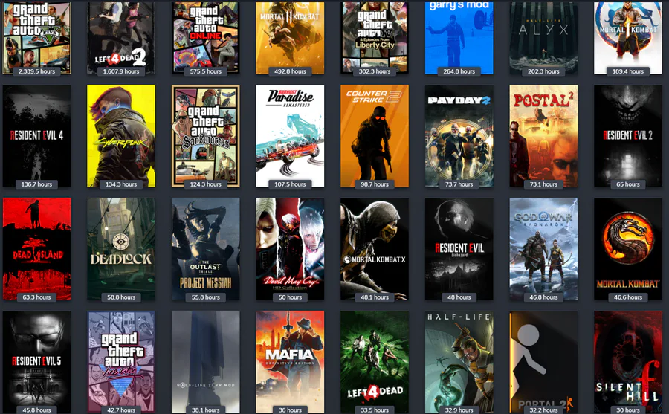This screenshot has height=414, width=669.
Task: Click Mortal Kombat cover with 189.4 hours
Action: pos(628,38)
